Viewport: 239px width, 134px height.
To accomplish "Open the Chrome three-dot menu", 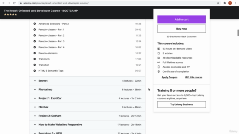I will point(236,3).
